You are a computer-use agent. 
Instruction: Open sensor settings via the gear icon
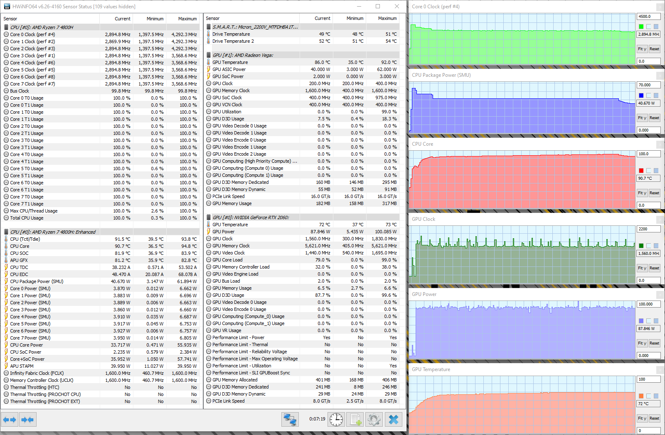click(x=374, y=420)
